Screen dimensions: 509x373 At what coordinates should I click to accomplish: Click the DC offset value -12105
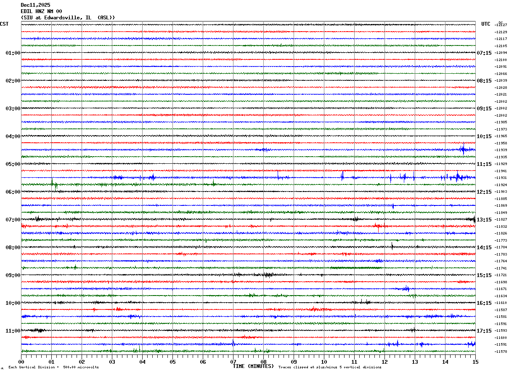point(501,46)
